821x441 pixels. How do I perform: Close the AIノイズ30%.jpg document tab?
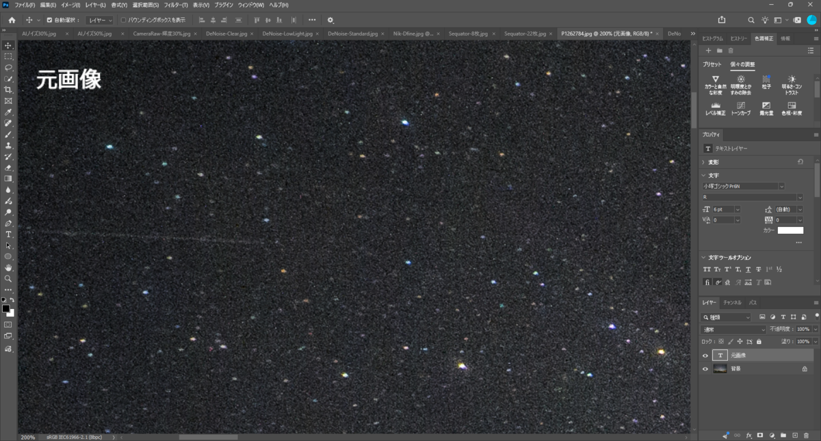[68, 33]
